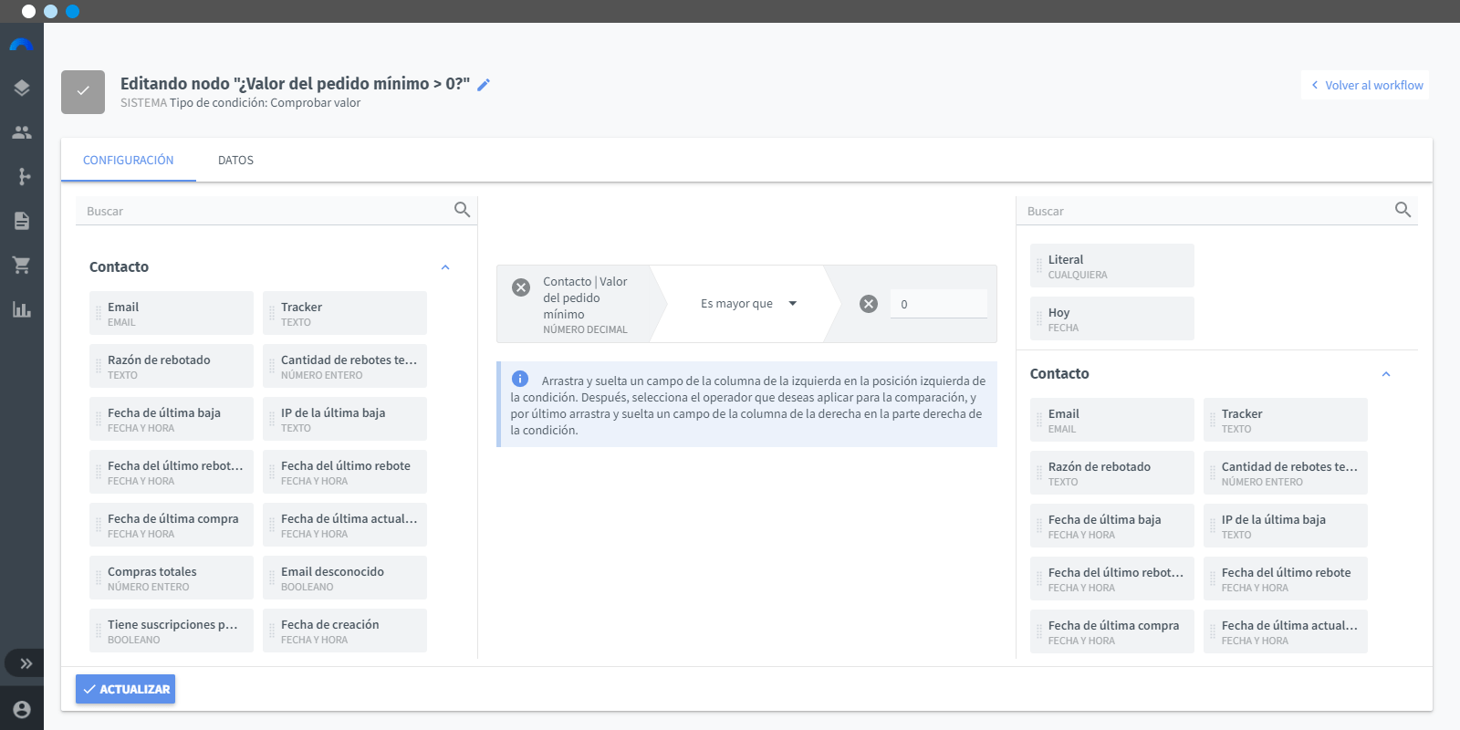Viewport: 1460px width, 730px height.
Task: Remove the right-side value of the condition
Action: (869, 304)
